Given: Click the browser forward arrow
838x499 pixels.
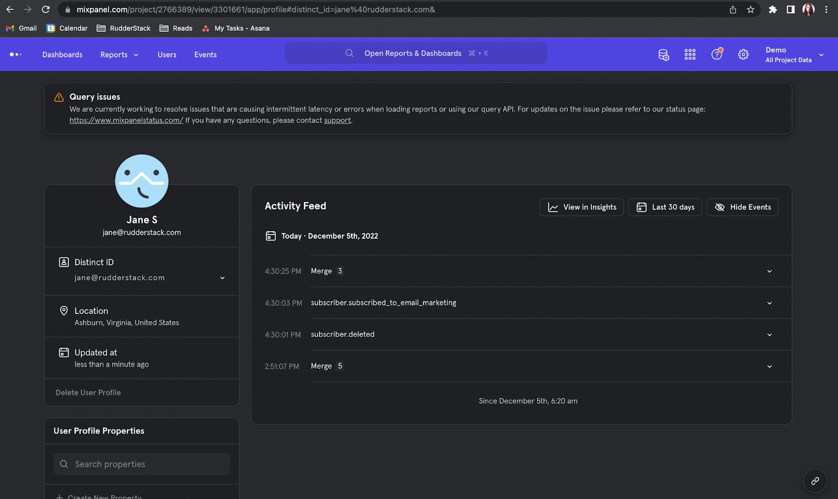Looking at the screenshot, I should click(x=28, y=9).
